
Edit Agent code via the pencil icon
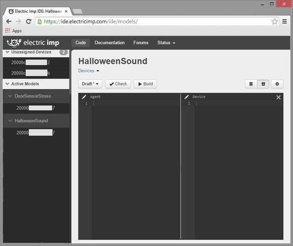84,97
